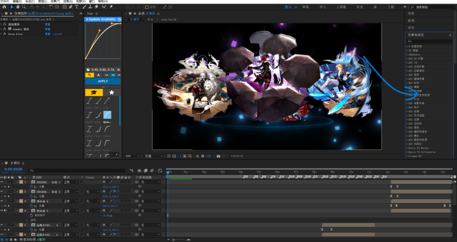Select the Puppet Pin tool
Screen dimensions: 457x242
click(111, 7)
